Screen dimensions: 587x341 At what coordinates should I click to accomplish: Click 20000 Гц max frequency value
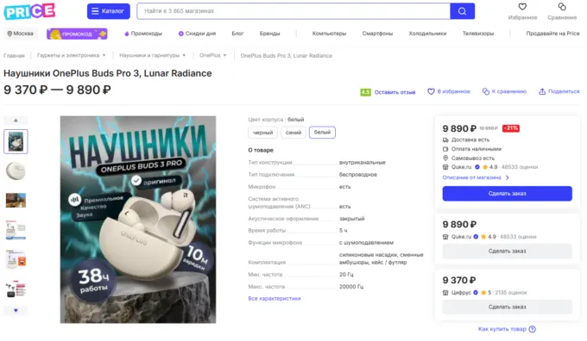tap(351, 287)
